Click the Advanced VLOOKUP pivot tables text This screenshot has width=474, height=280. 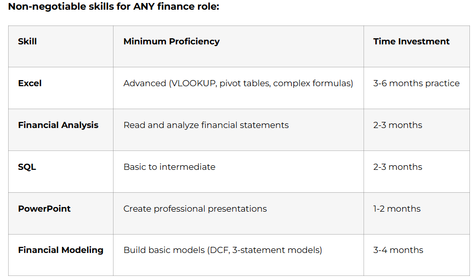[238, 84]
